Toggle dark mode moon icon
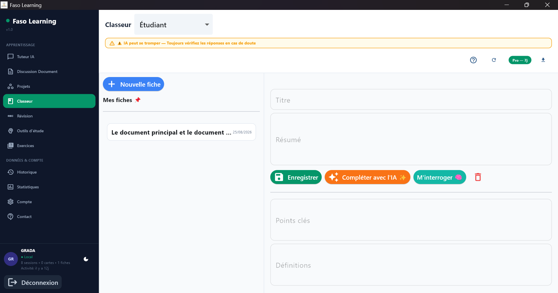Image resolution: width=558 pixels, height=293 pixels. click(x=86, y=259)
